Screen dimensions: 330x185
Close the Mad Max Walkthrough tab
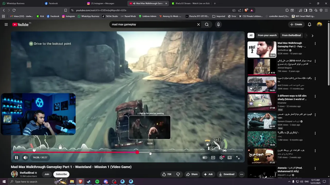166,3
